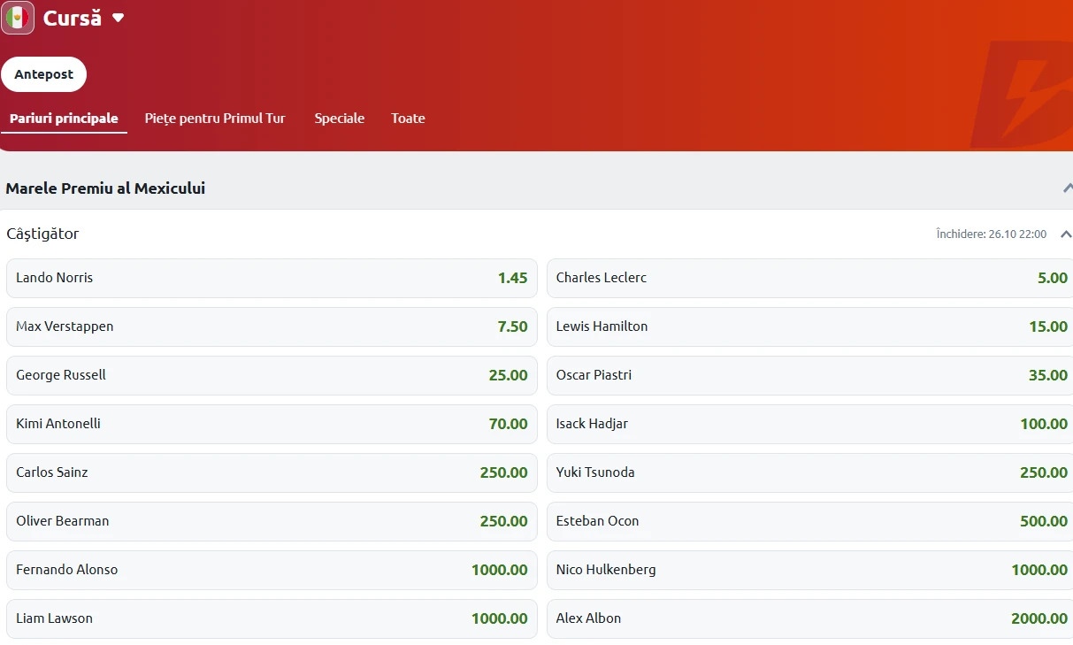Choose Lewis Hamilton at 15.00
Viewport: 1073px width, 645px height.
point(809,326)
